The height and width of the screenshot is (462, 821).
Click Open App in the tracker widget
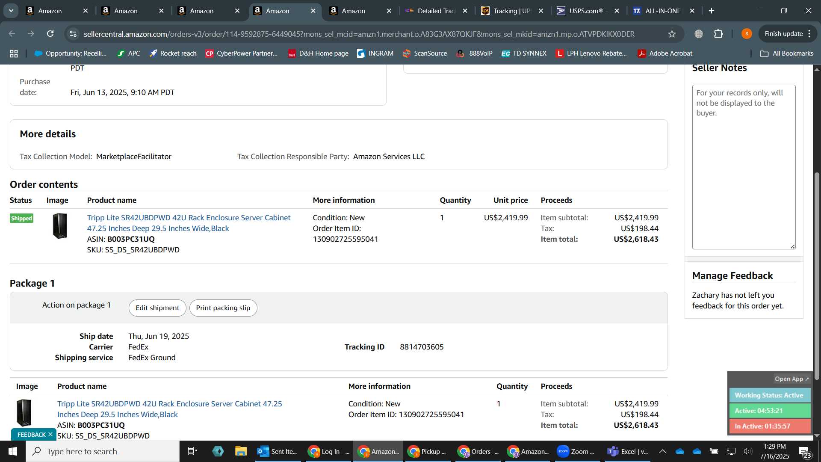click(791, 379)
